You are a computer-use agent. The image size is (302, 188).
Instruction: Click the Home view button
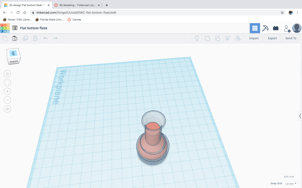[x=7, y=74]
